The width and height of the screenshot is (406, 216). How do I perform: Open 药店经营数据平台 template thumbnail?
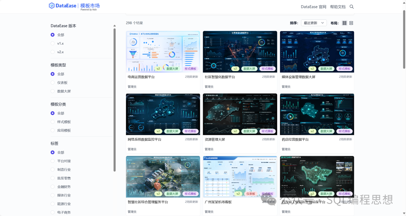(317, 114)
